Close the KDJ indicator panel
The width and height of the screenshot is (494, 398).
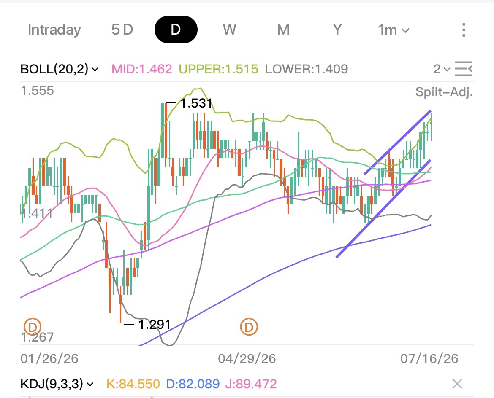(x=457, y=384)
